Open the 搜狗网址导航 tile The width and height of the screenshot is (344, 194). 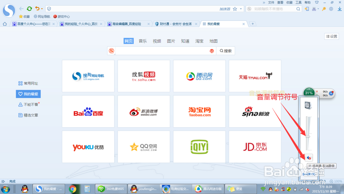click(x=88, y=76)
